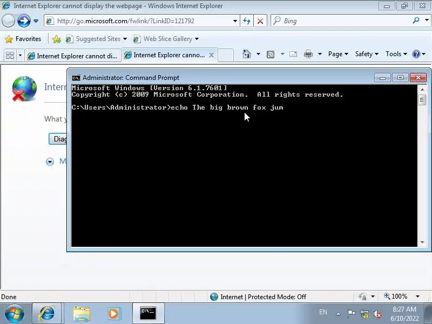Open the Safety menu
432x324 pixels.
[x=367, y=54]
